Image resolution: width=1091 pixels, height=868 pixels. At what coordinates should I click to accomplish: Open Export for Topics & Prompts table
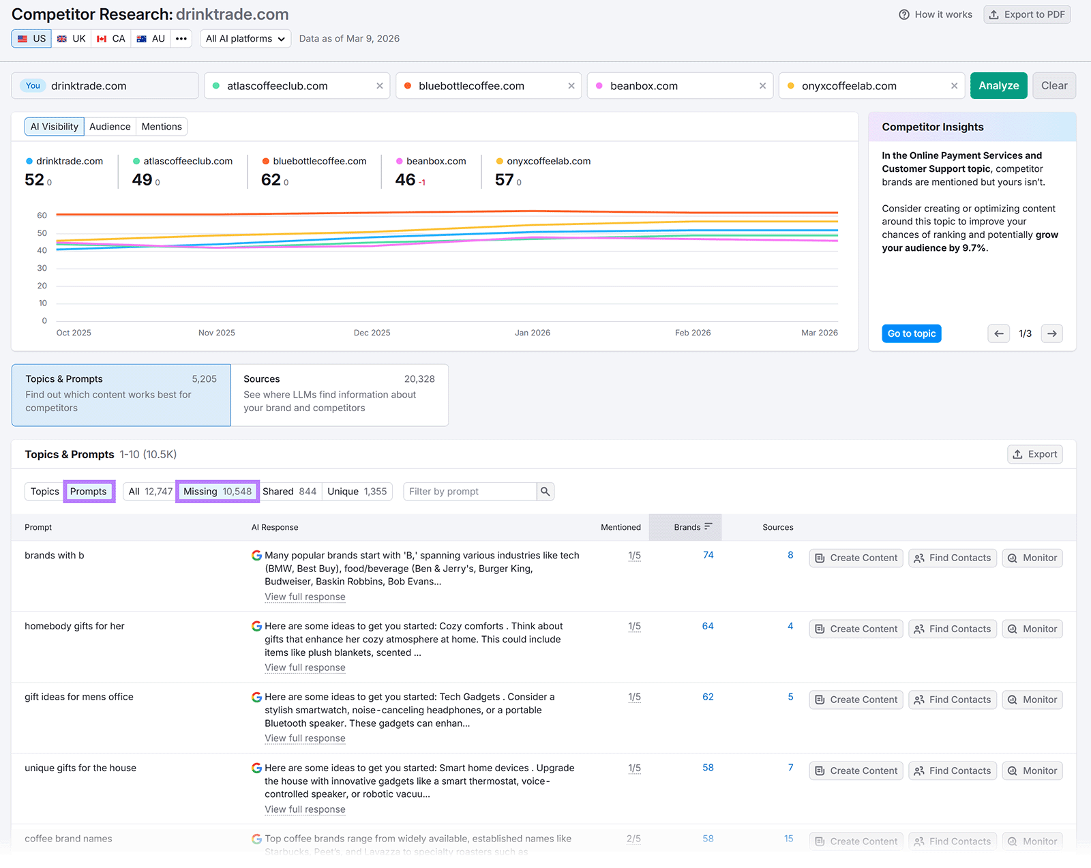pos(1034,453)
